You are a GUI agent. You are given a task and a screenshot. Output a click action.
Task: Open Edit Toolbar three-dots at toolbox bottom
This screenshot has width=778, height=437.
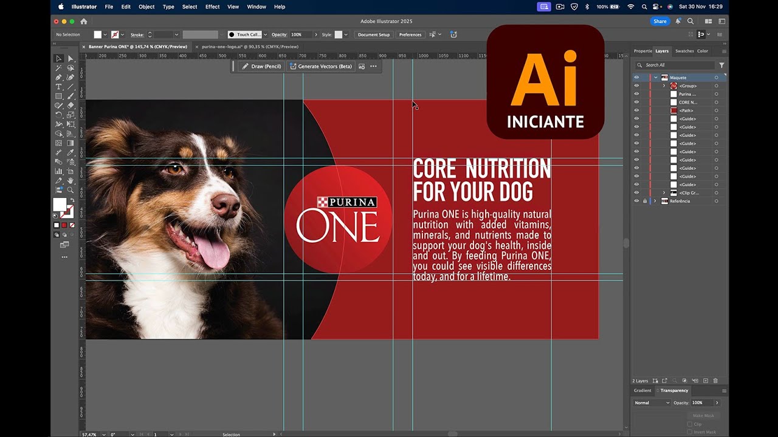64,257
